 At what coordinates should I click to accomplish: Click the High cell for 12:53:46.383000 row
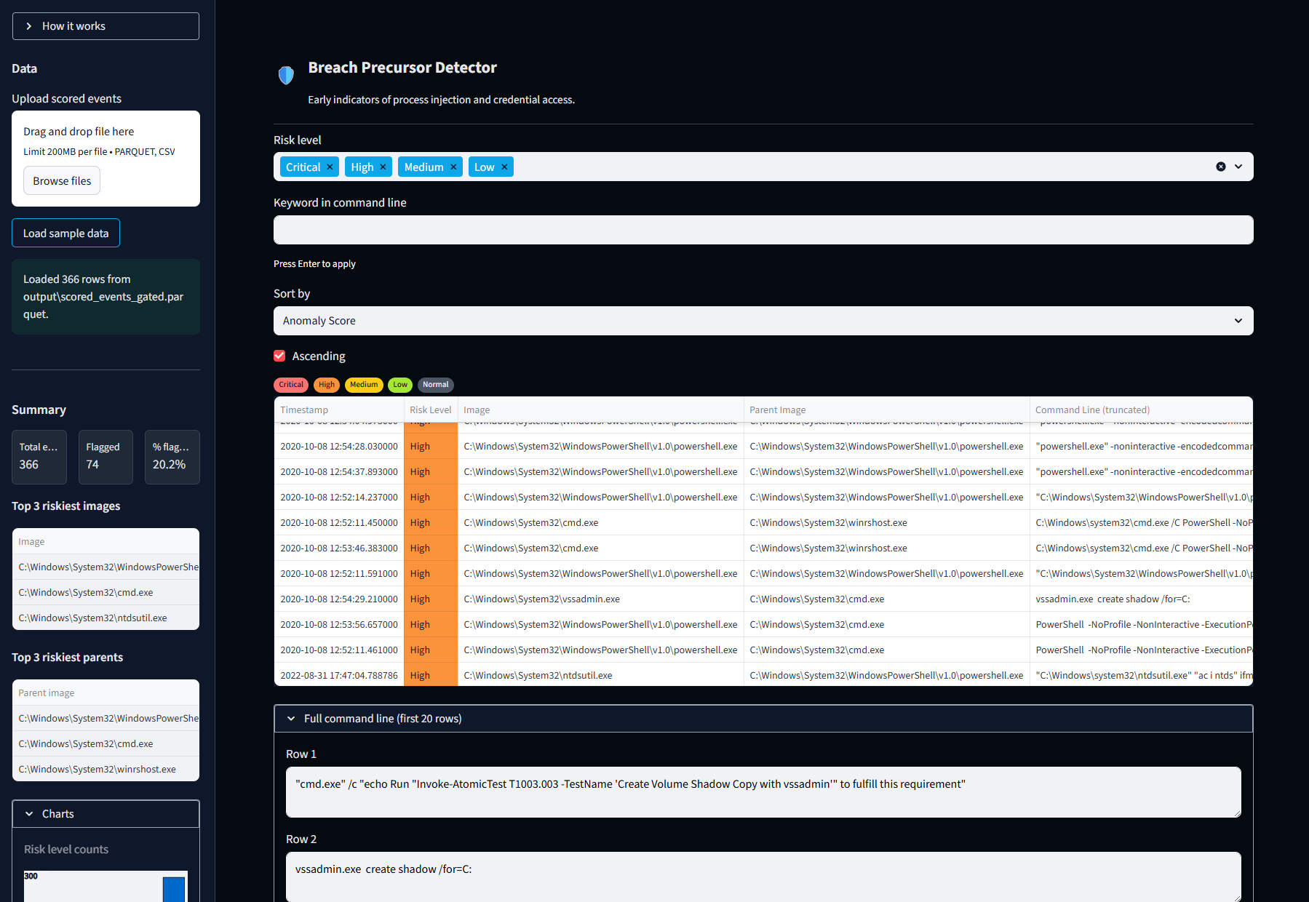click(x=431, y=548)
